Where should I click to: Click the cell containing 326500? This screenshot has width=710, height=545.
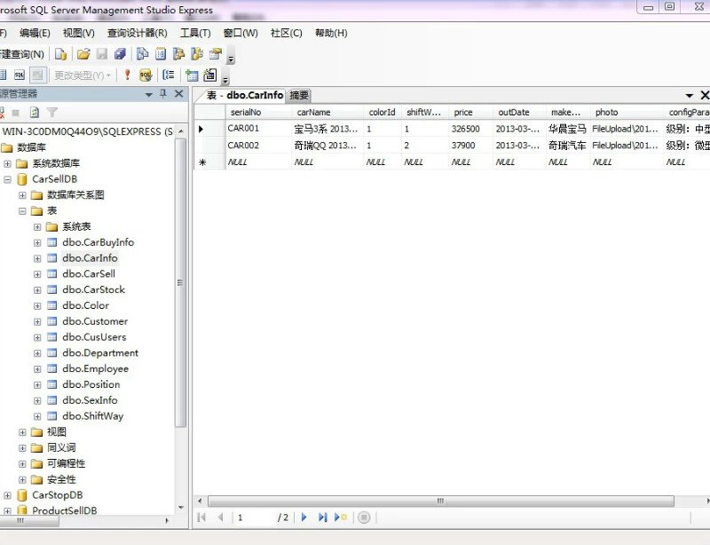(x=470, y=129)
